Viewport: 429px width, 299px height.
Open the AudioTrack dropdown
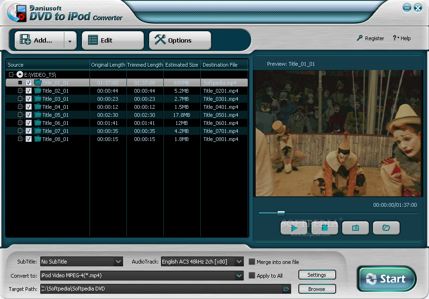(239, 262)
